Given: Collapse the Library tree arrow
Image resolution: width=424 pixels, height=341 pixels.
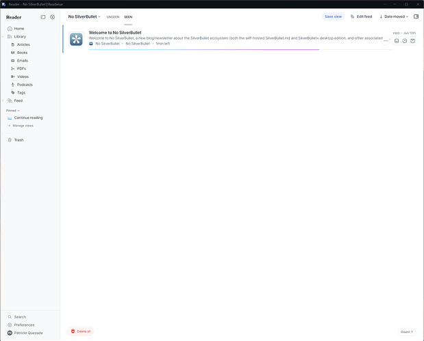Looking at the screenshot, I should coord(3,36).
